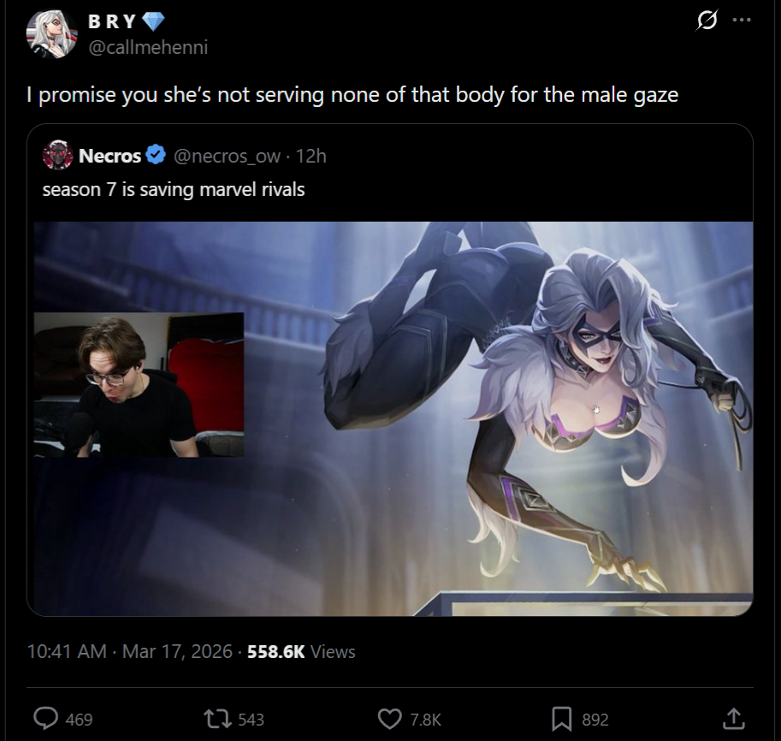Viewport: 781px width, 741px height.
Task: Bookmark the post with the bookmark icon
Action: (x=562, y=719)
